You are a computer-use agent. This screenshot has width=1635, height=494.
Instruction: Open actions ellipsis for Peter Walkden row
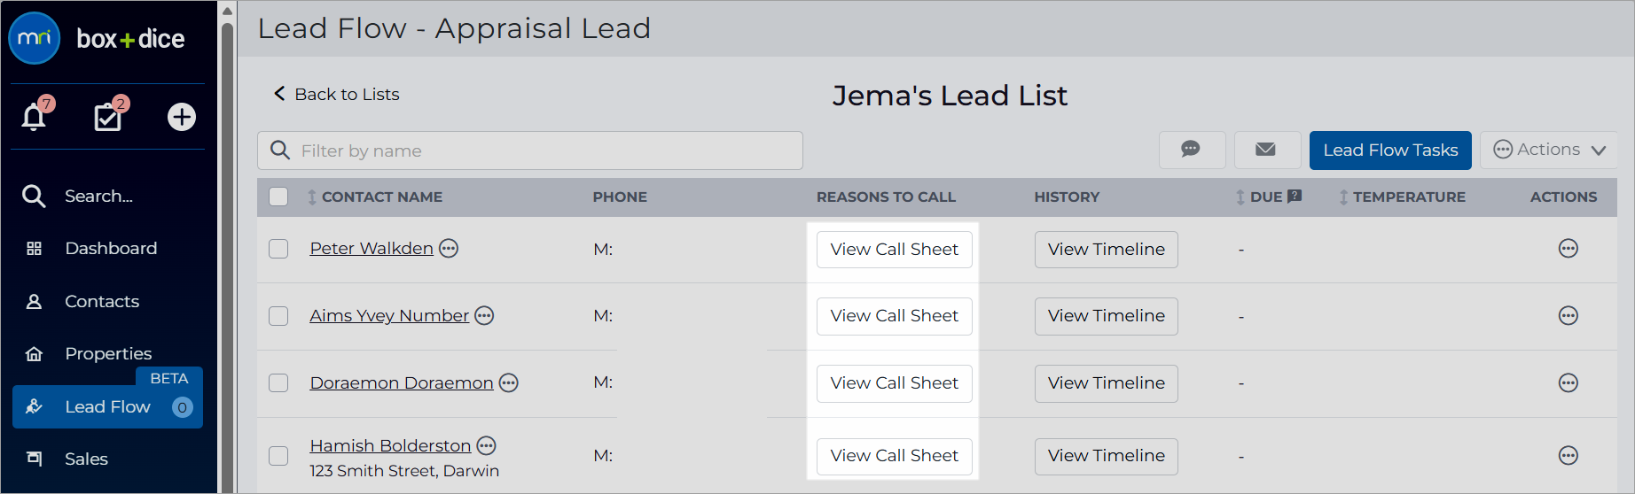[x=1568, y=249]
